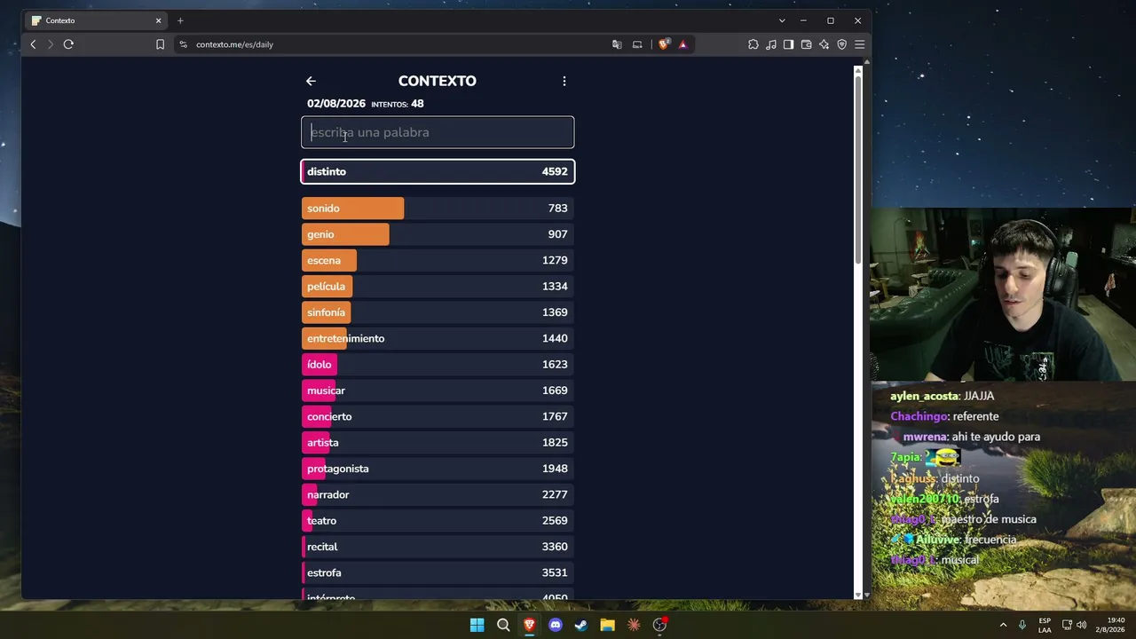This screenshot has height=639, width=1136.
Task: Open OBS Studio from the taskbar
Action: tap(659, 625)
